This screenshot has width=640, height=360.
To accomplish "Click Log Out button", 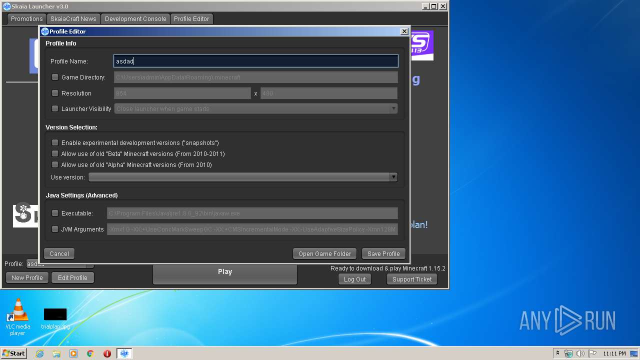I will pos(355,279).
